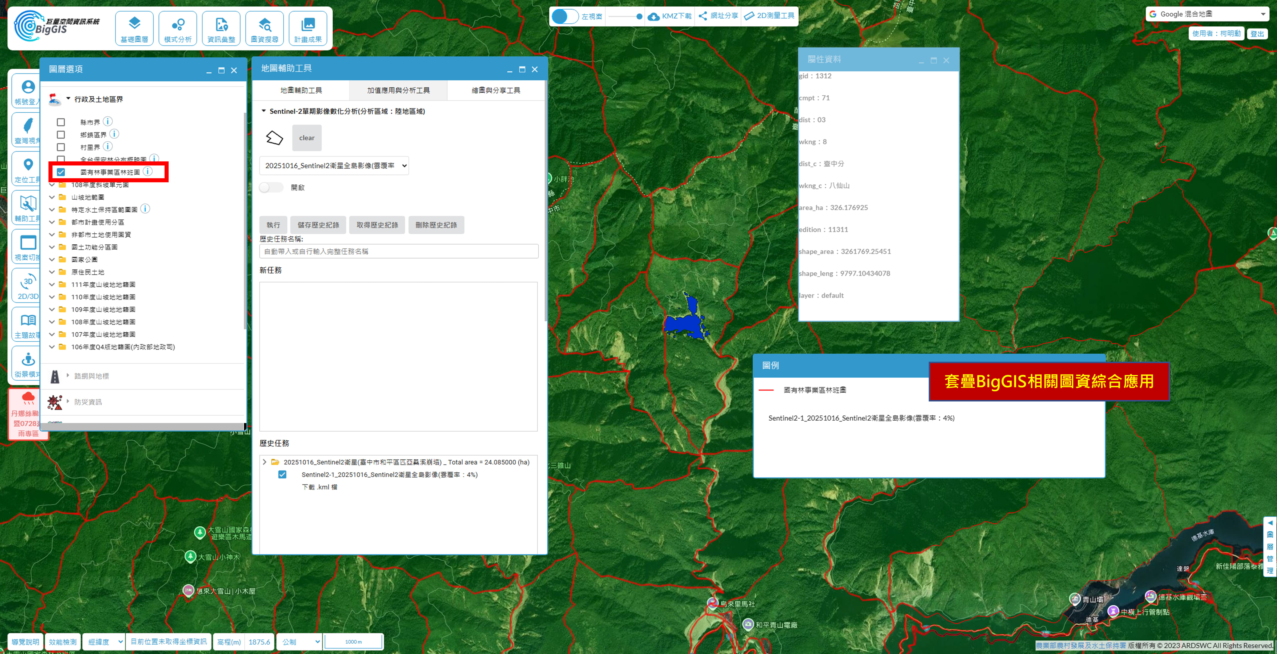
Task: Open the Sentinel2 image date dropdown
Action: [334, 166]
